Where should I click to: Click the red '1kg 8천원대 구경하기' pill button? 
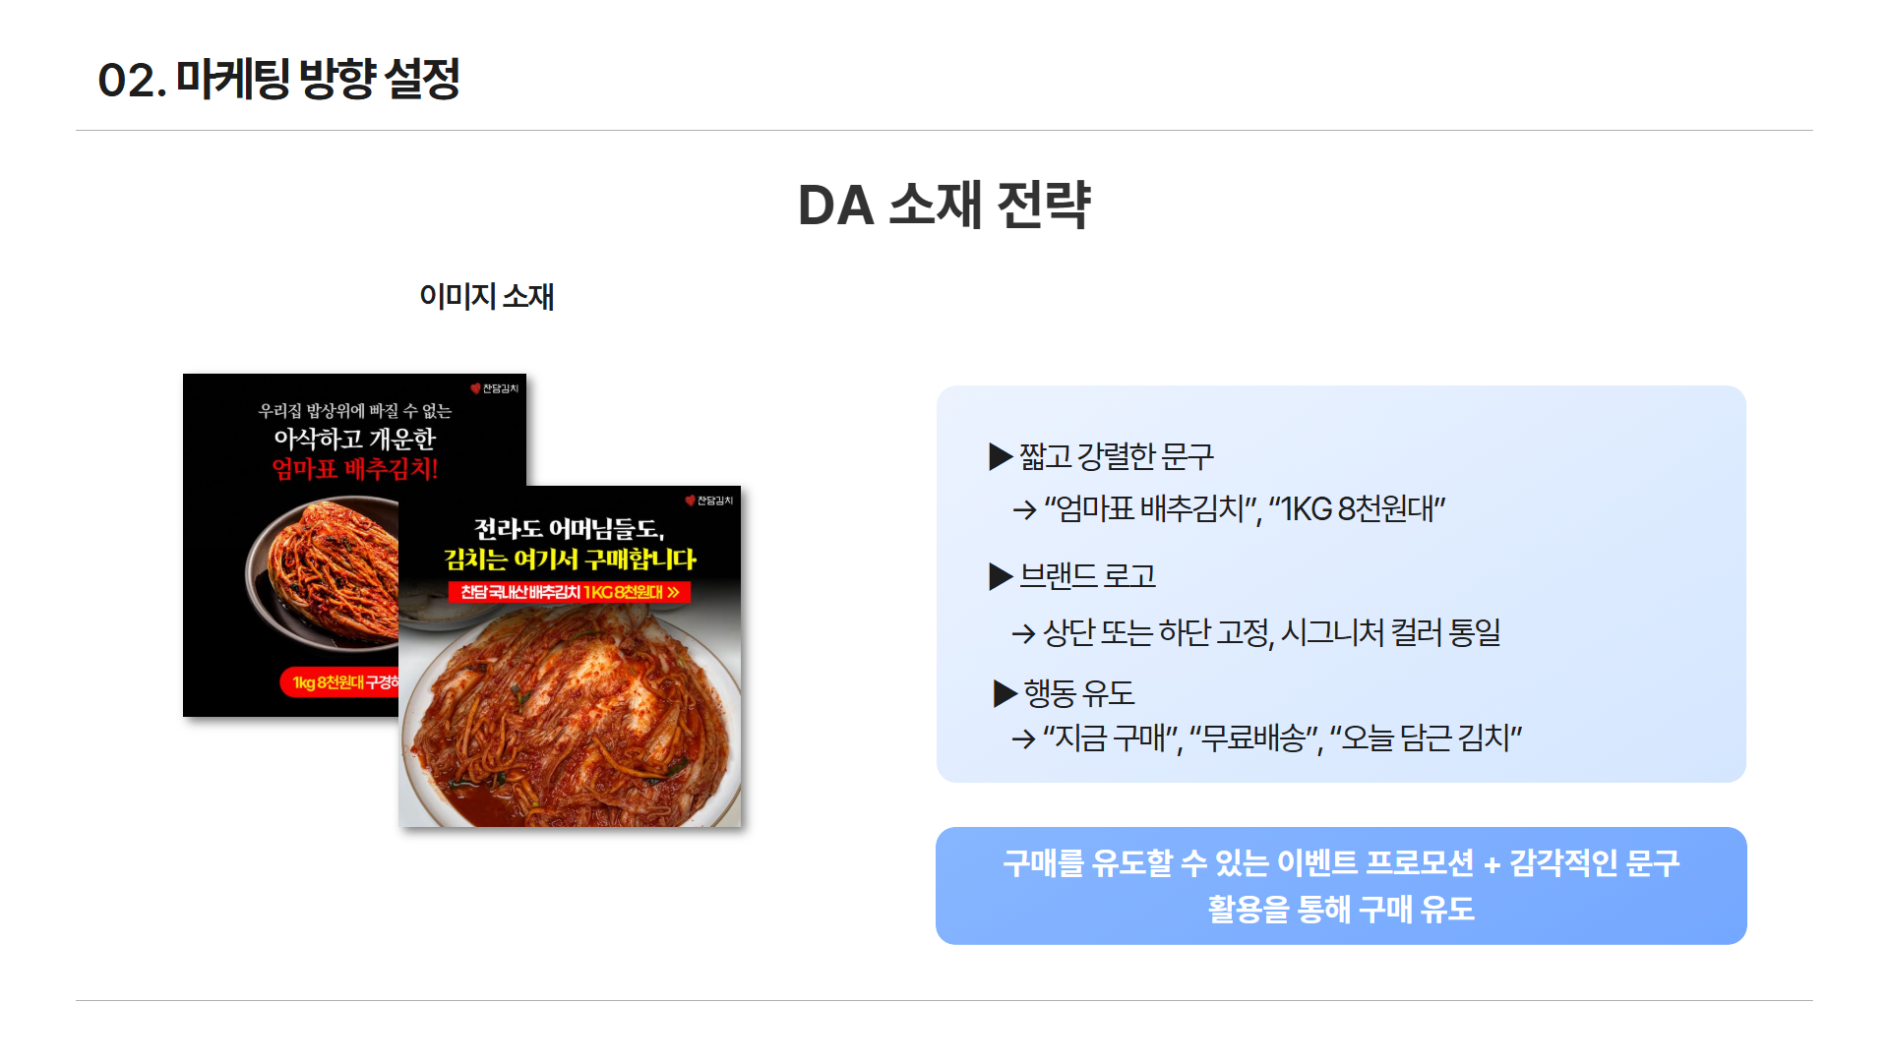(x=340, y=682)
